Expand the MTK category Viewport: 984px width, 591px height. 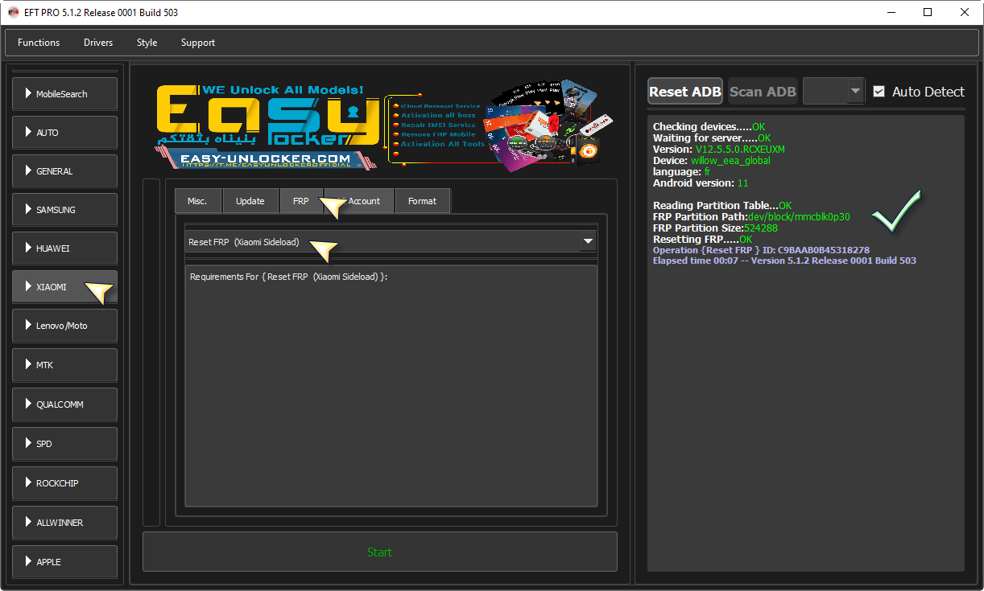[65, 365]
